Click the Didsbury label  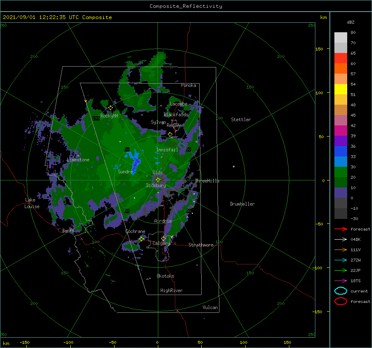tap(156, 185)
